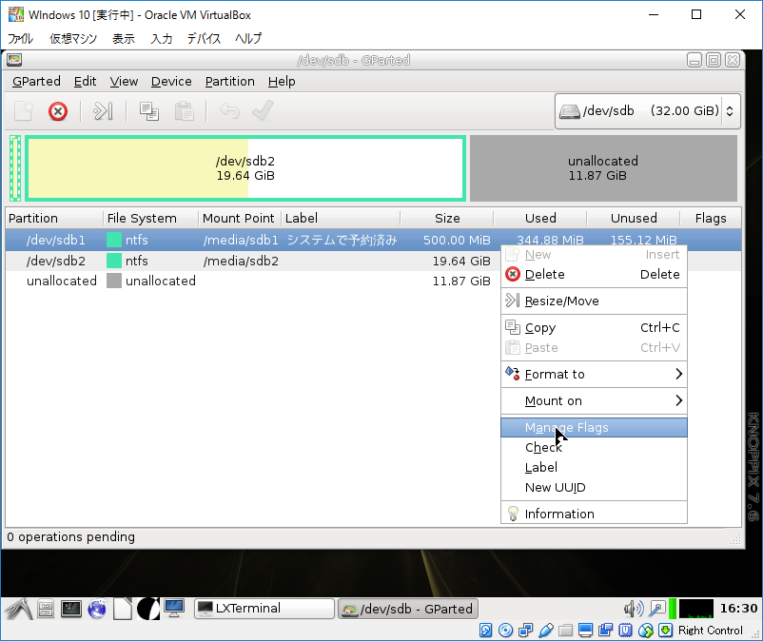Launch the file manager from the taskbar
This screenshot has height=641, width=763.
click(x=46, y=609)
